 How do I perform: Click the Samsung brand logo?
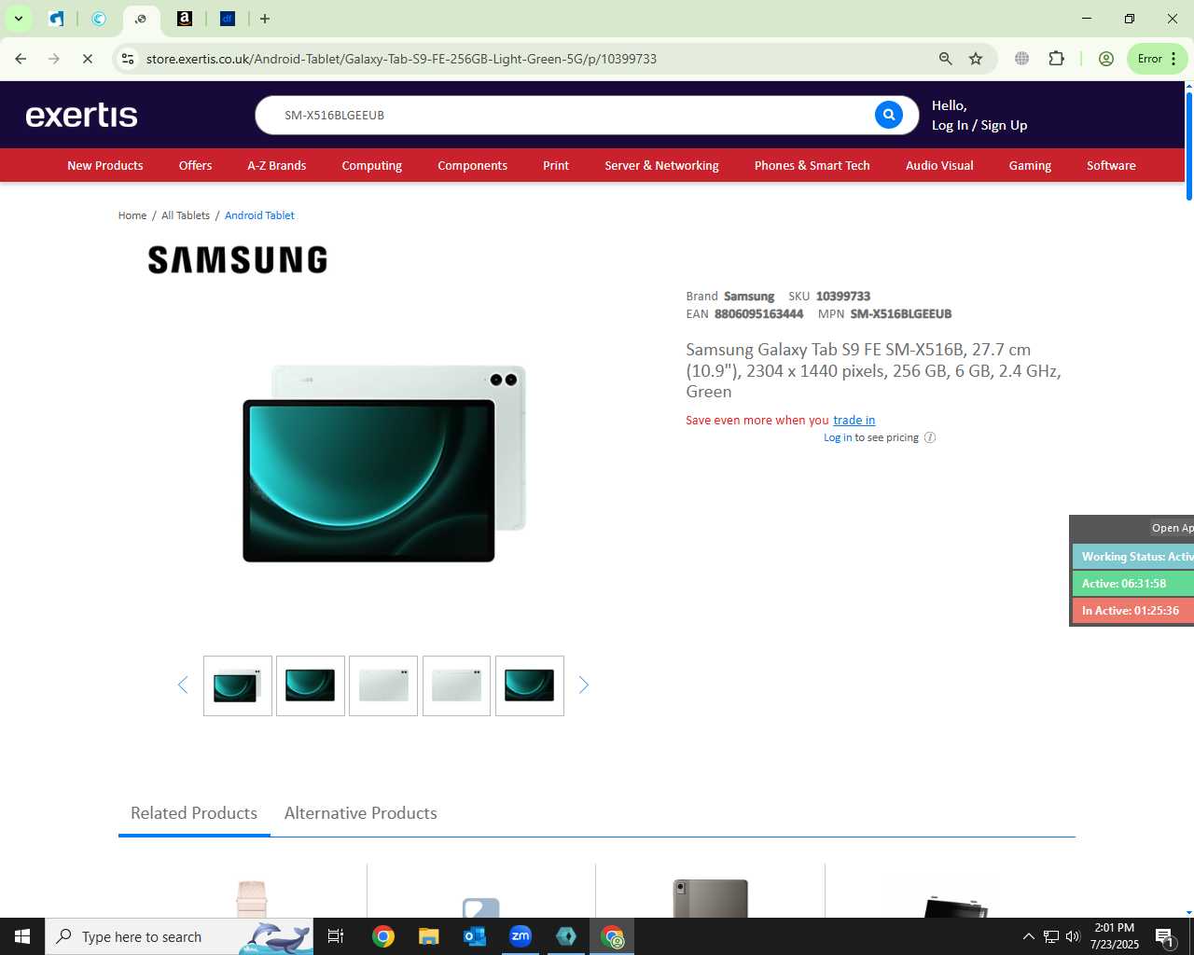pyautogui.click(x=238, y=260)
